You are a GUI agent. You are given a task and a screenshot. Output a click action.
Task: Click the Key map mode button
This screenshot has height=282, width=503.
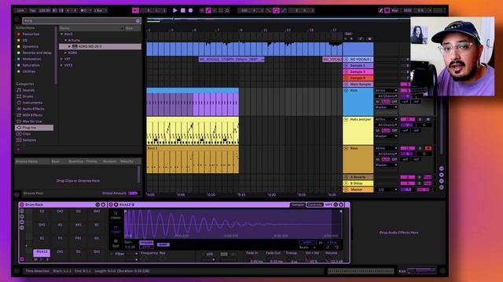[395, 10]
